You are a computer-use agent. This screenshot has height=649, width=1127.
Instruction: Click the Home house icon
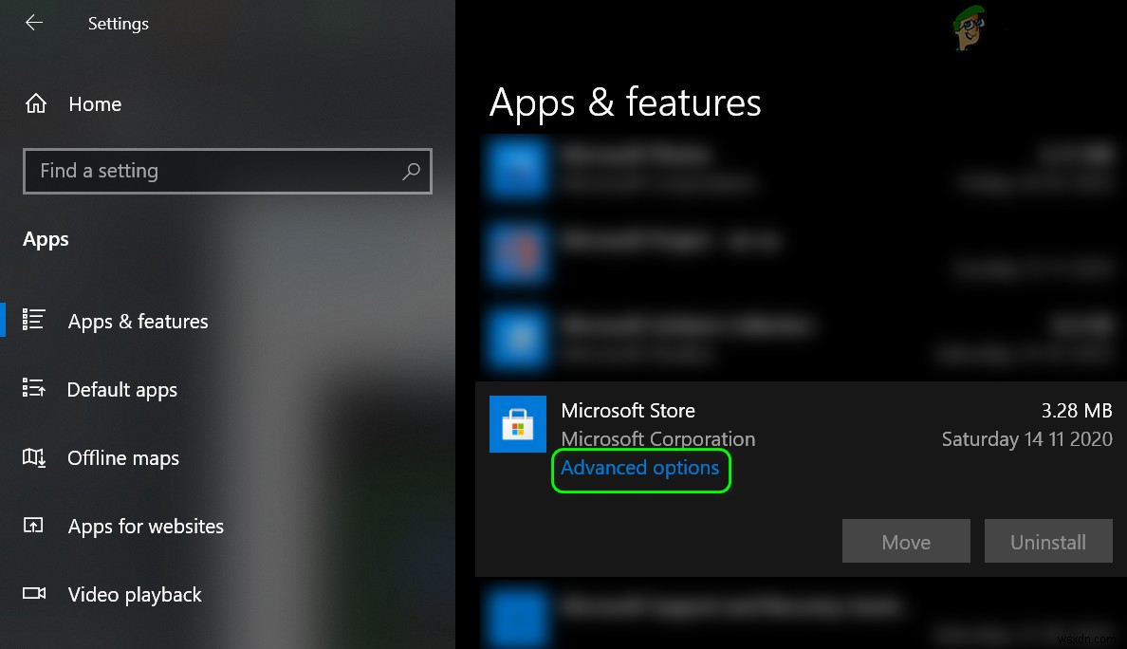(x=35, y=104)
